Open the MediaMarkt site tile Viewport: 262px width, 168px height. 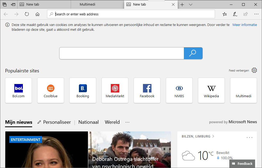[x=115, y=90]
